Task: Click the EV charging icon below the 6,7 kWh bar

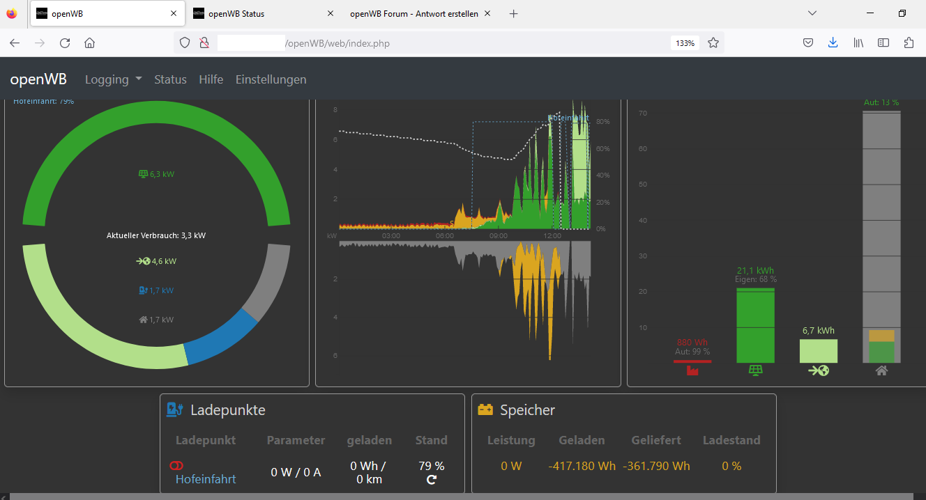Action: (x=818, y=371)
